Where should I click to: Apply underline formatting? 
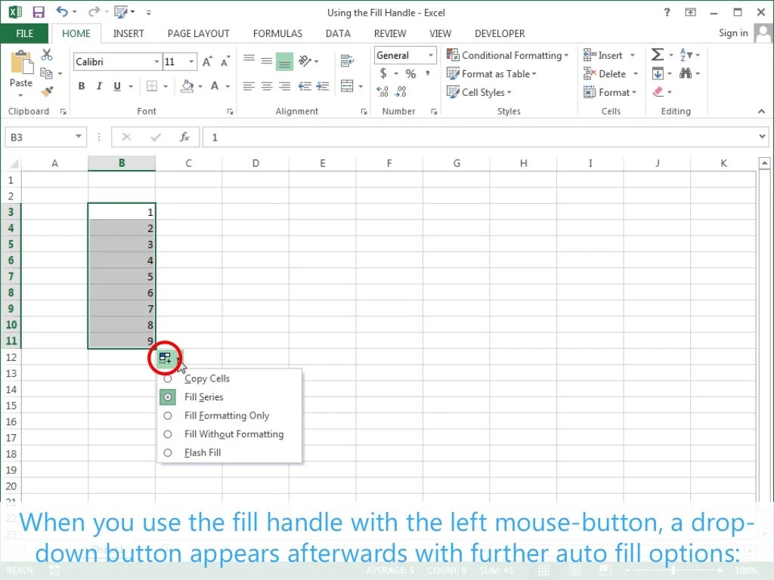[116, 86]
